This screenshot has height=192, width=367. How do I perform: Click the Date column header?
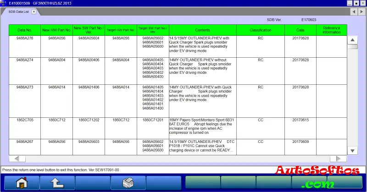300,30
